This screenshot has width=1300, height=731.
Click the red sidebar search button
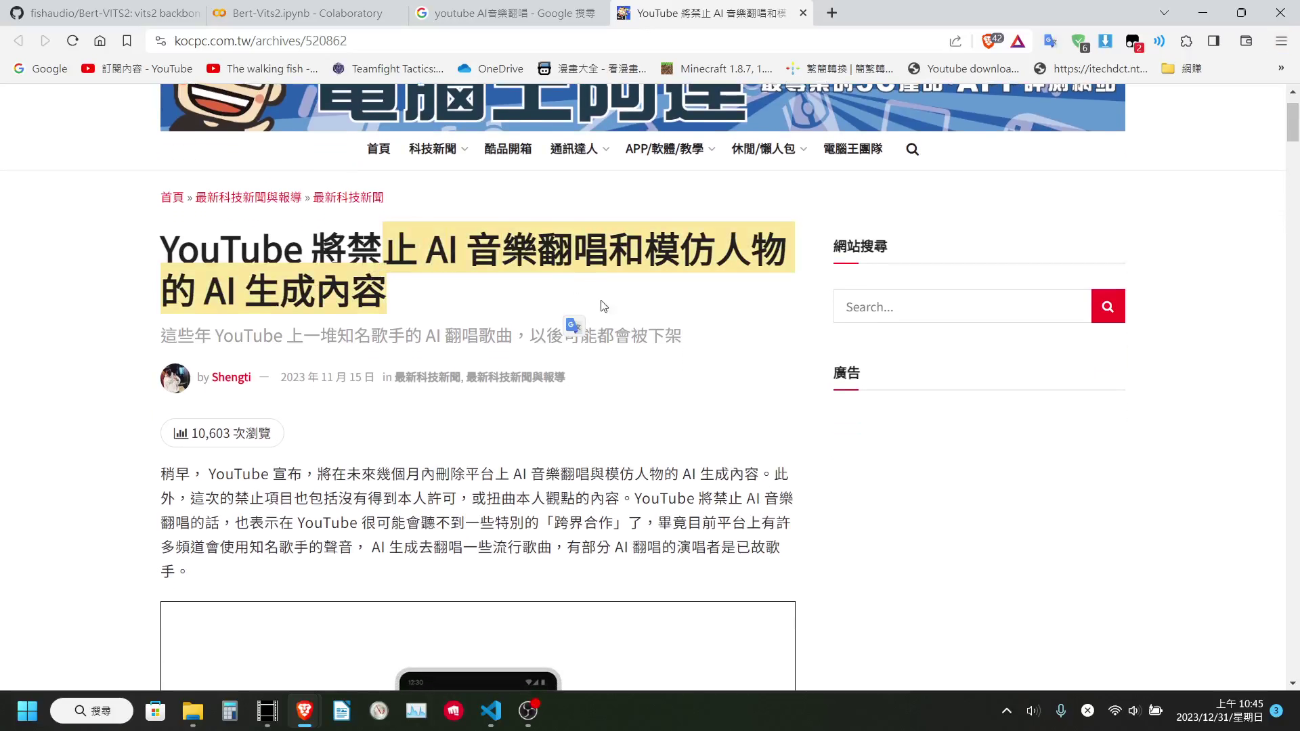coord(1108,307)
